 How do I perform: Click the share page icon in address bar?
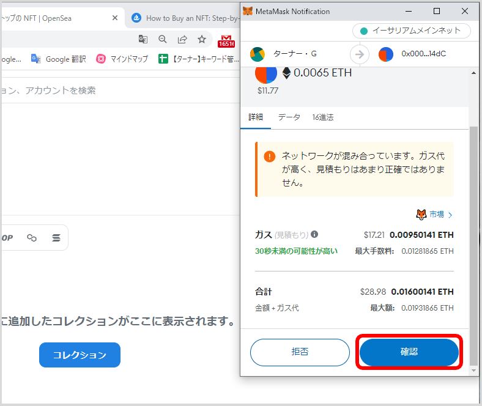pos(182,39)
